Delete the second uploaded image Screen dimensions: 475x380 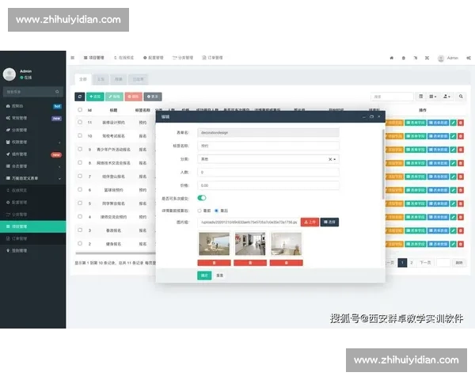click(250, 263)
